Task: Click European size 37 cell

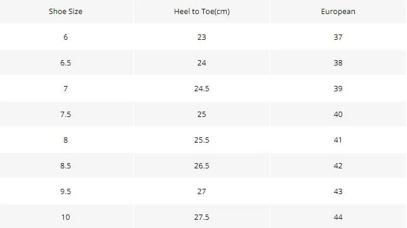Action: 338,37
